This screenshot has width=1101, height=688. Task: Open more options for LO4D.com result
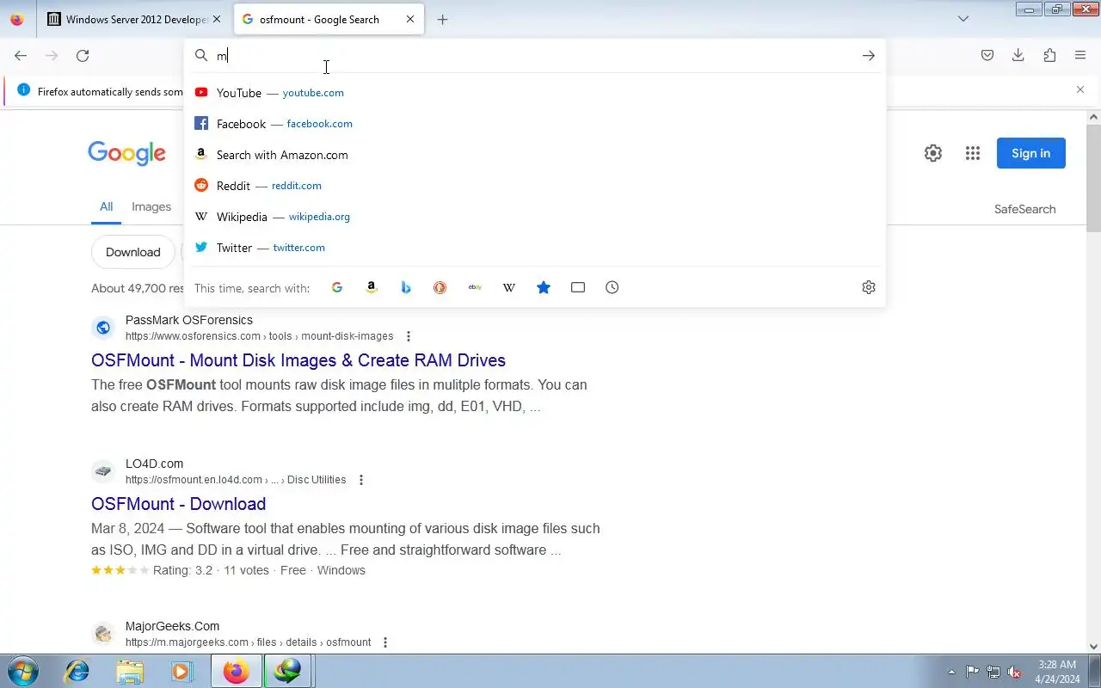pyautogui.click(x=361, y=480)
